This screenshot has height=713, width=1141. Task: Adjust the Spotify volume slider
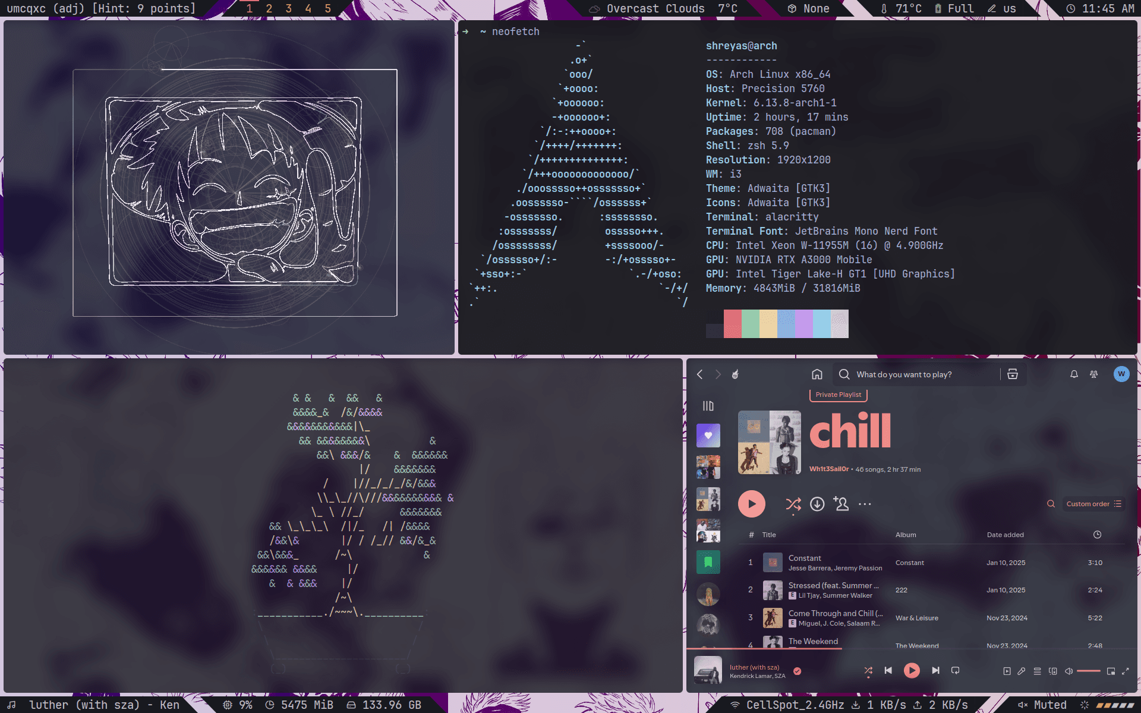[x=1088, y=671]
